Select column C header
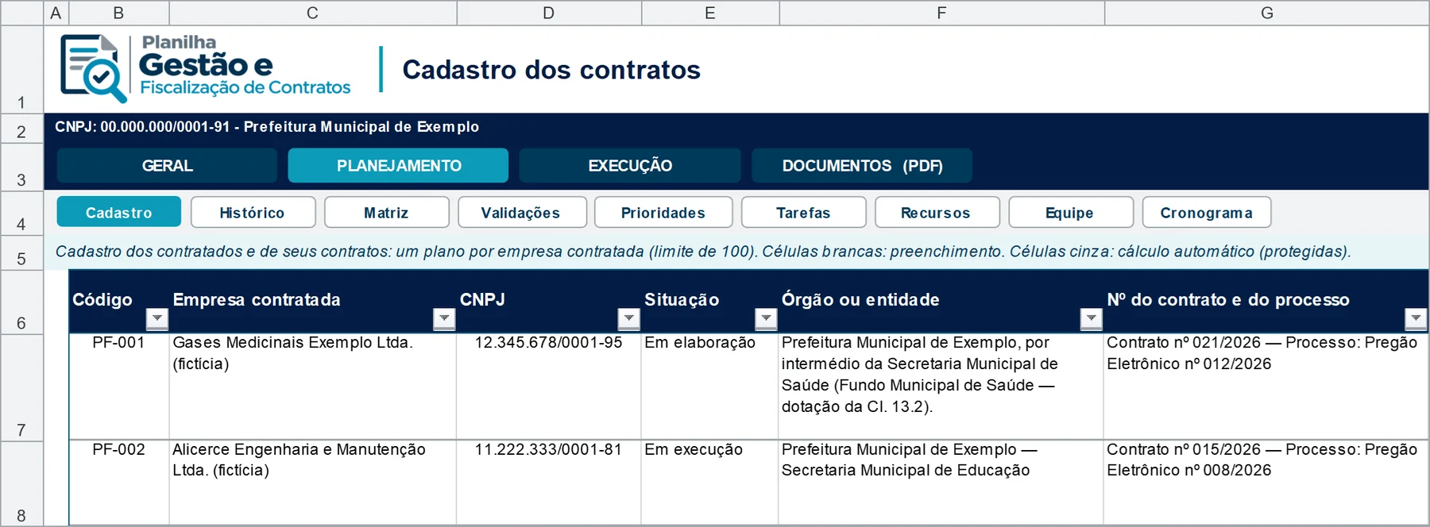 (x=313, y=13)
